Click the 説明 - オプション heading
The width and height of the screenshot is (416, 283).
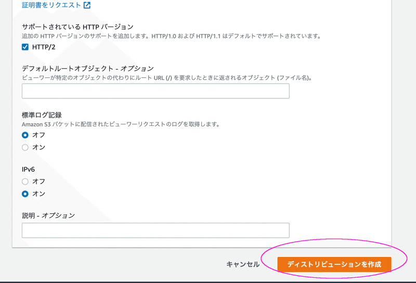(48, 215)
